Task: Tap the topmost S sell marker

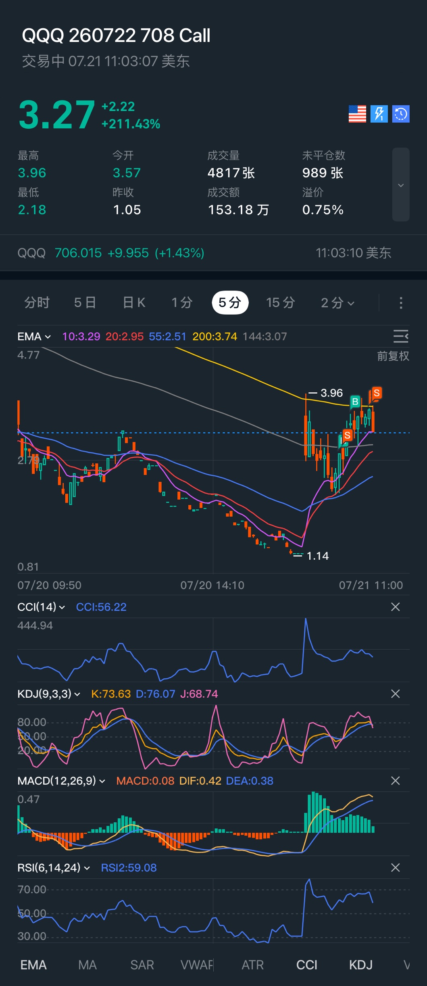Action: click(x=377, y=393)
